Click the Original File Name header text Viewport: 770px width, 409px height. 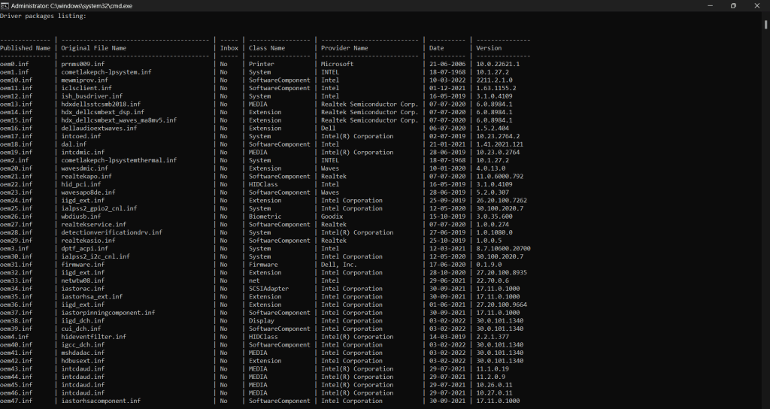click(94, 48)
